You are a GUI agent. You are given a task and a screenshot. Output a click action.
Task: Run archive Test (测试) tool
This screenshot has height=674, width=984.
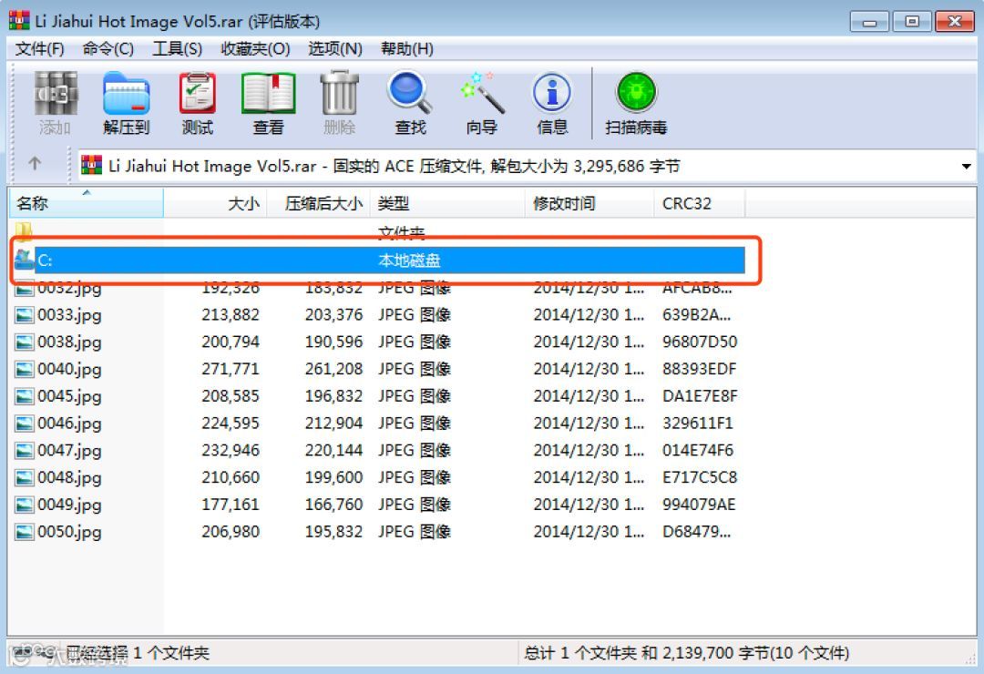pos(197,94)
